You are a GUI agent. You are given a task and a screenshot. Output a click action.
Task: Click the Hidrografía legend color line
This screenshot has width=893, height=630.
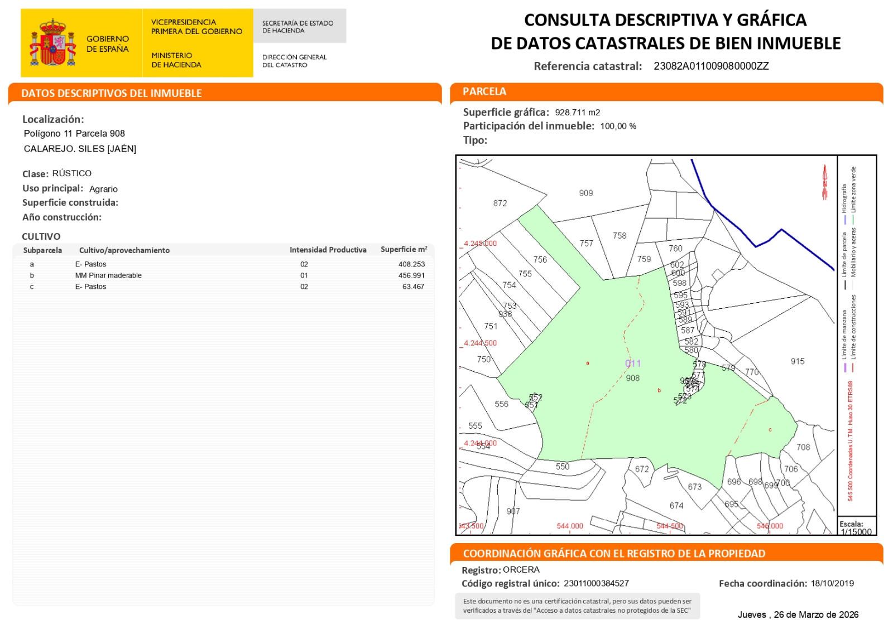[x=845, y=219]
